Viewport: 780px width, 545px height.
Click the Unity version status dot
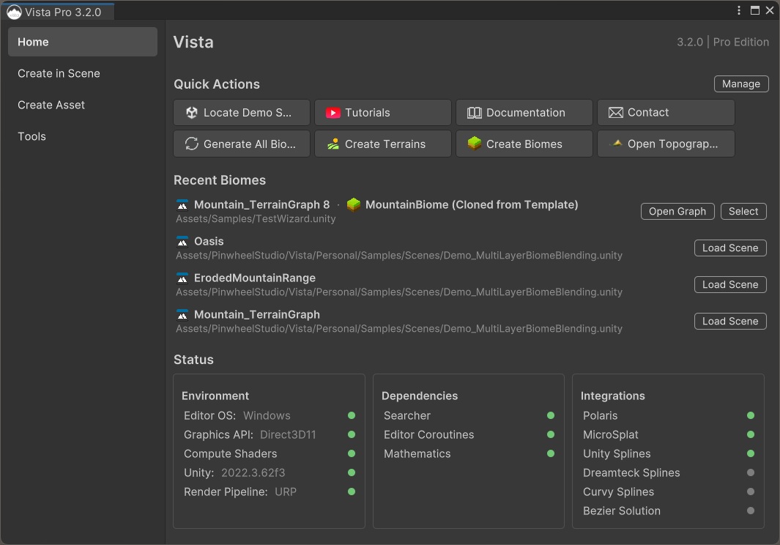(352, 472)
